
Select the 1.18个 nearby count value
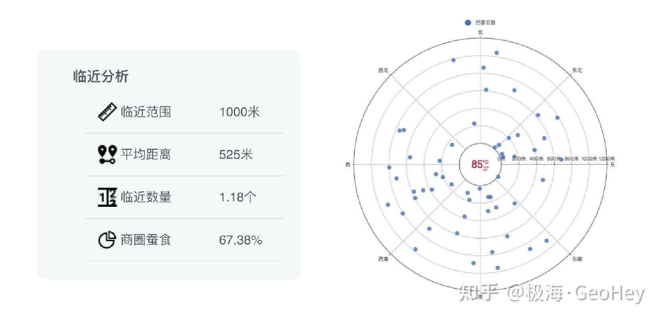coord(237,197)
